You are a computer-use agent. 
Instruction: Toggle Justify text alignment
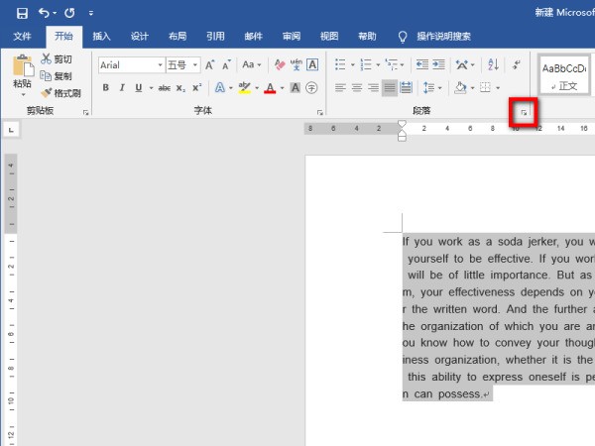point(390,88)
